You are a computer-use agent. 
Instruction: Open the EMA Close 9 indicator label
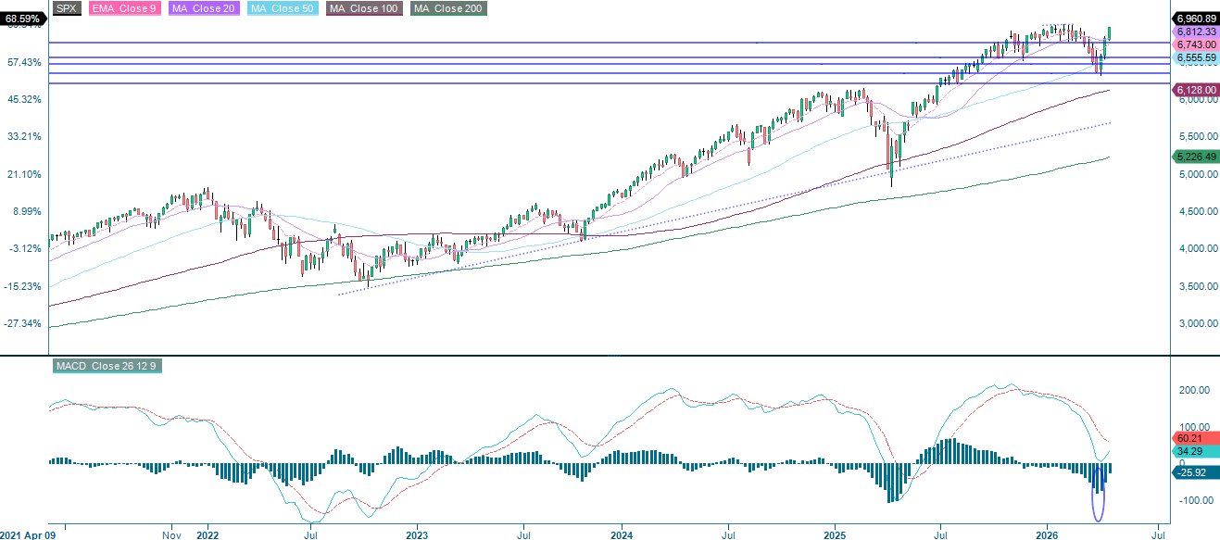coord(127,7)
